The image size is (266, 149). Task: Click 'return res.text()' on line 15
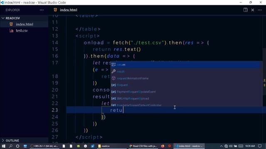tap(117, 49)
